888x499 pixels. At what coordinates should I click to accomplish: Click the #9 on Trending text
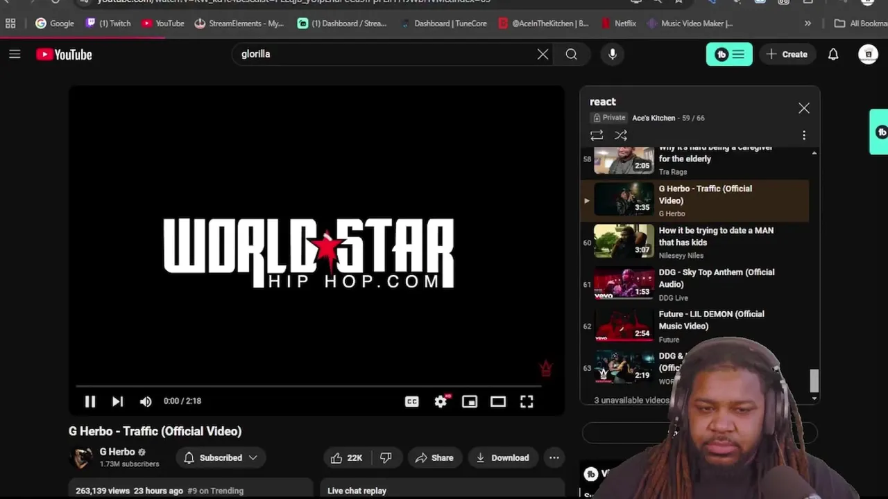click(x=215, y=491)
